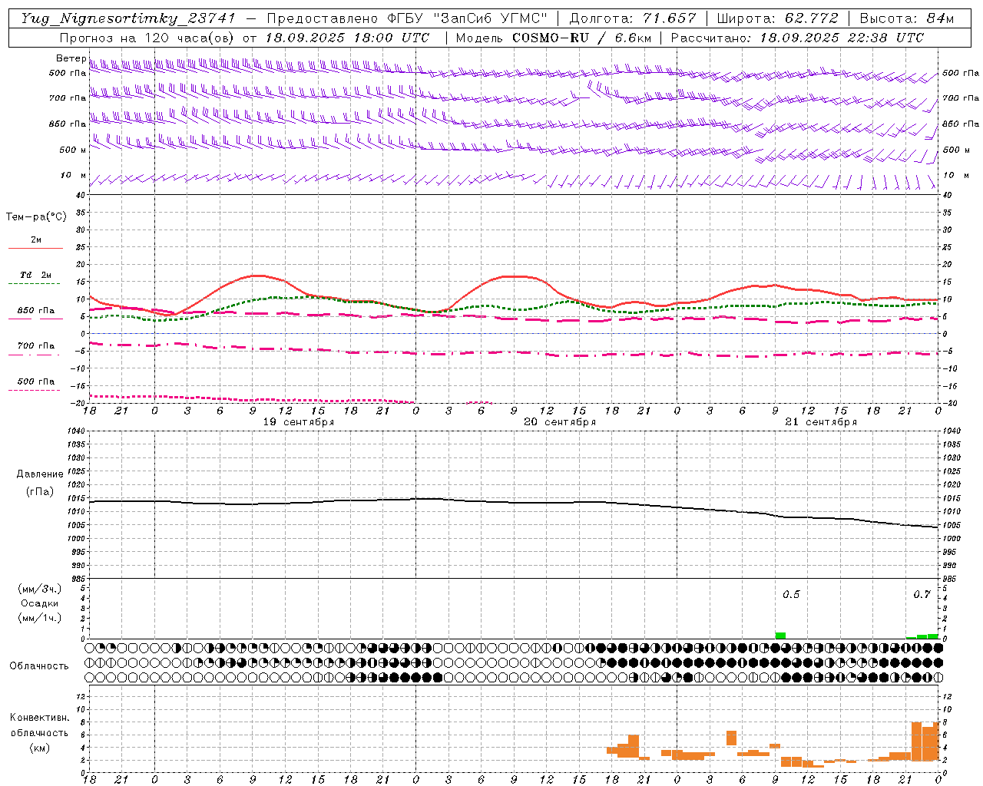
Task: Click the 0.7 precipitation amount value
Action: [x=922, y=594]
